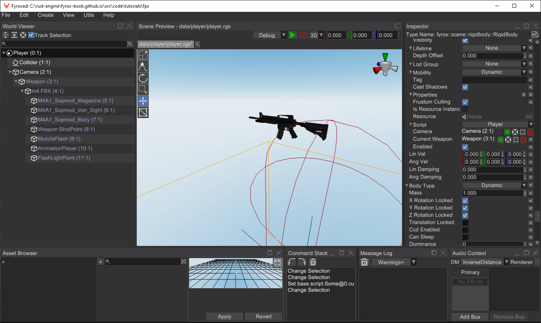Uncheck Y Rotation Locked
The width and height of the screenshot is (541, 323).
click(465, 208)
